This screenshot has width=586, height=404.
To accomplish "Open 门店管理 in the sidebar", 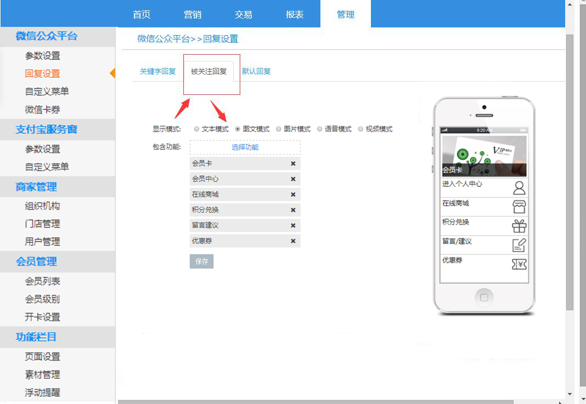I will point(43,224).
